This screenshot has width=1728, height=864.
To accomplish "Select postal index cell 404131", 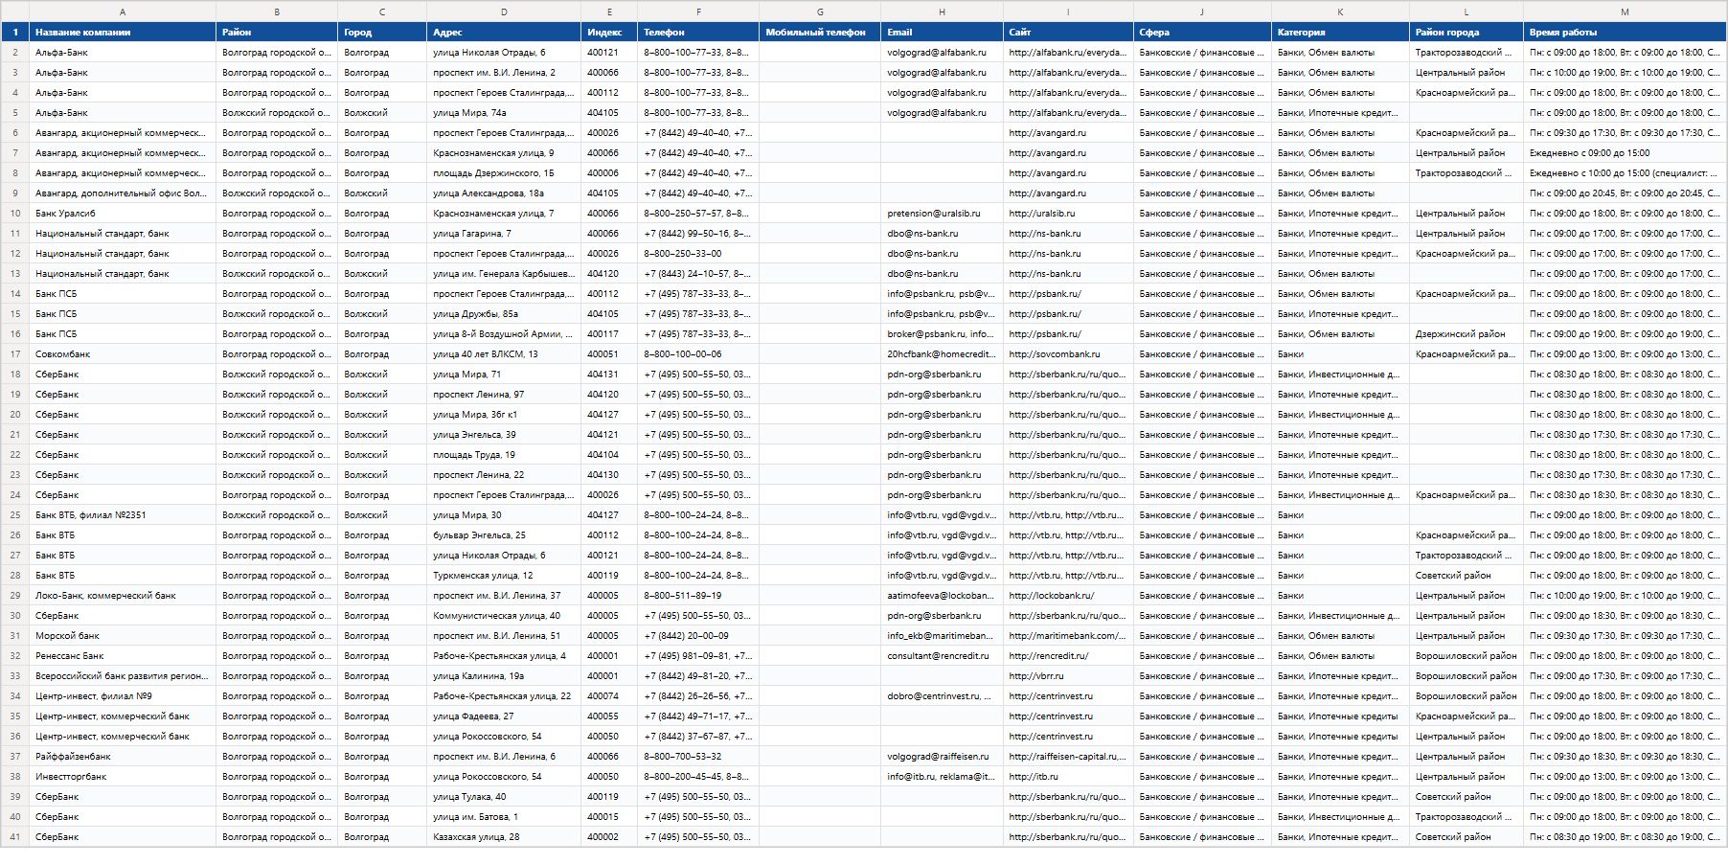I will (x=609, y=375).
